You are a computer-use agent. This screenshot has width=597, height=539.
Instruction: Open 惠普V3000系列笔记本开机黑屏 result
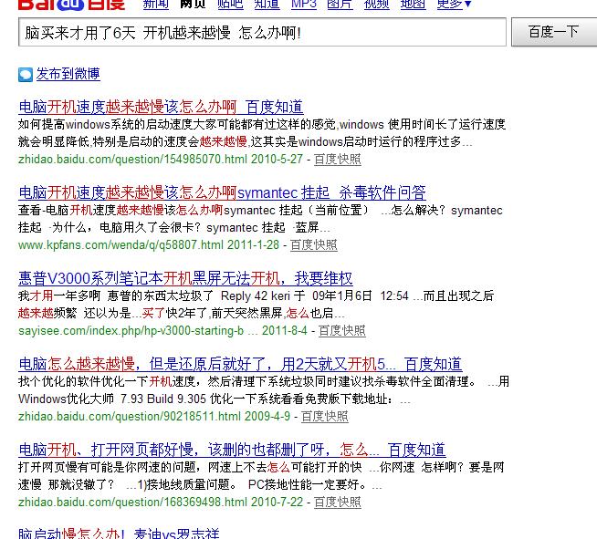point(185,278)
